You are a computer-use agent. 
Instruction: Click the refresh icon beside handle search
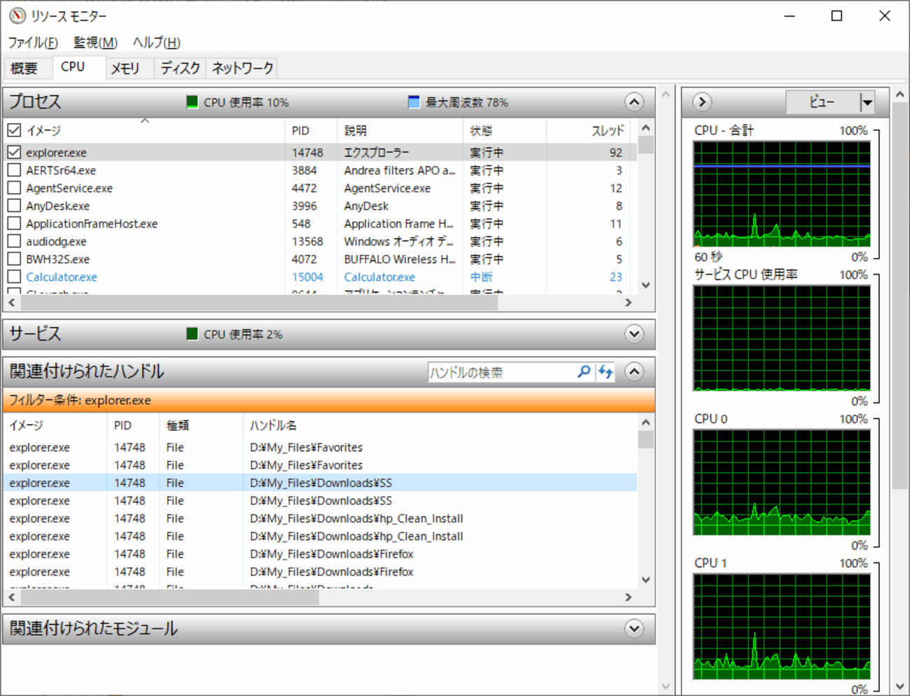pyautogui.click(x=605, y=372)
